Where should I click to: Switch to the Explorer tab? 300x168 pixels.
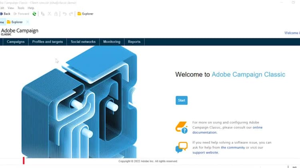(15, 22)
